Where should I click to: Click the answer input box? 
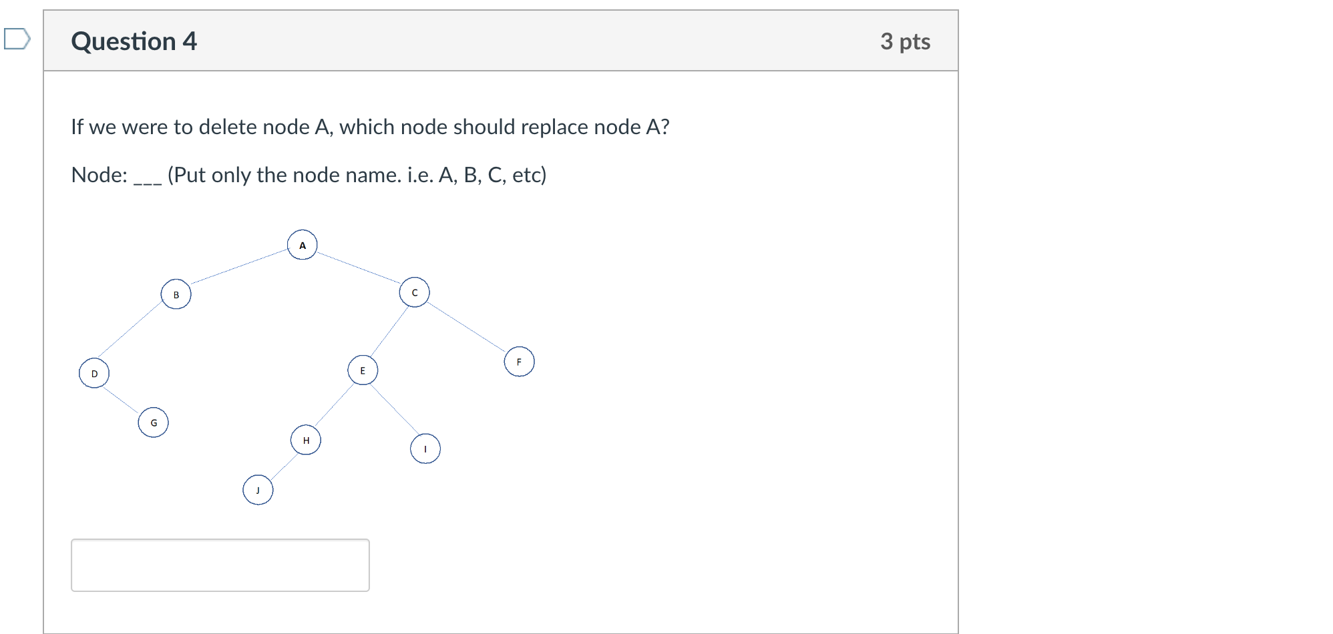click(x=220, y=565)
